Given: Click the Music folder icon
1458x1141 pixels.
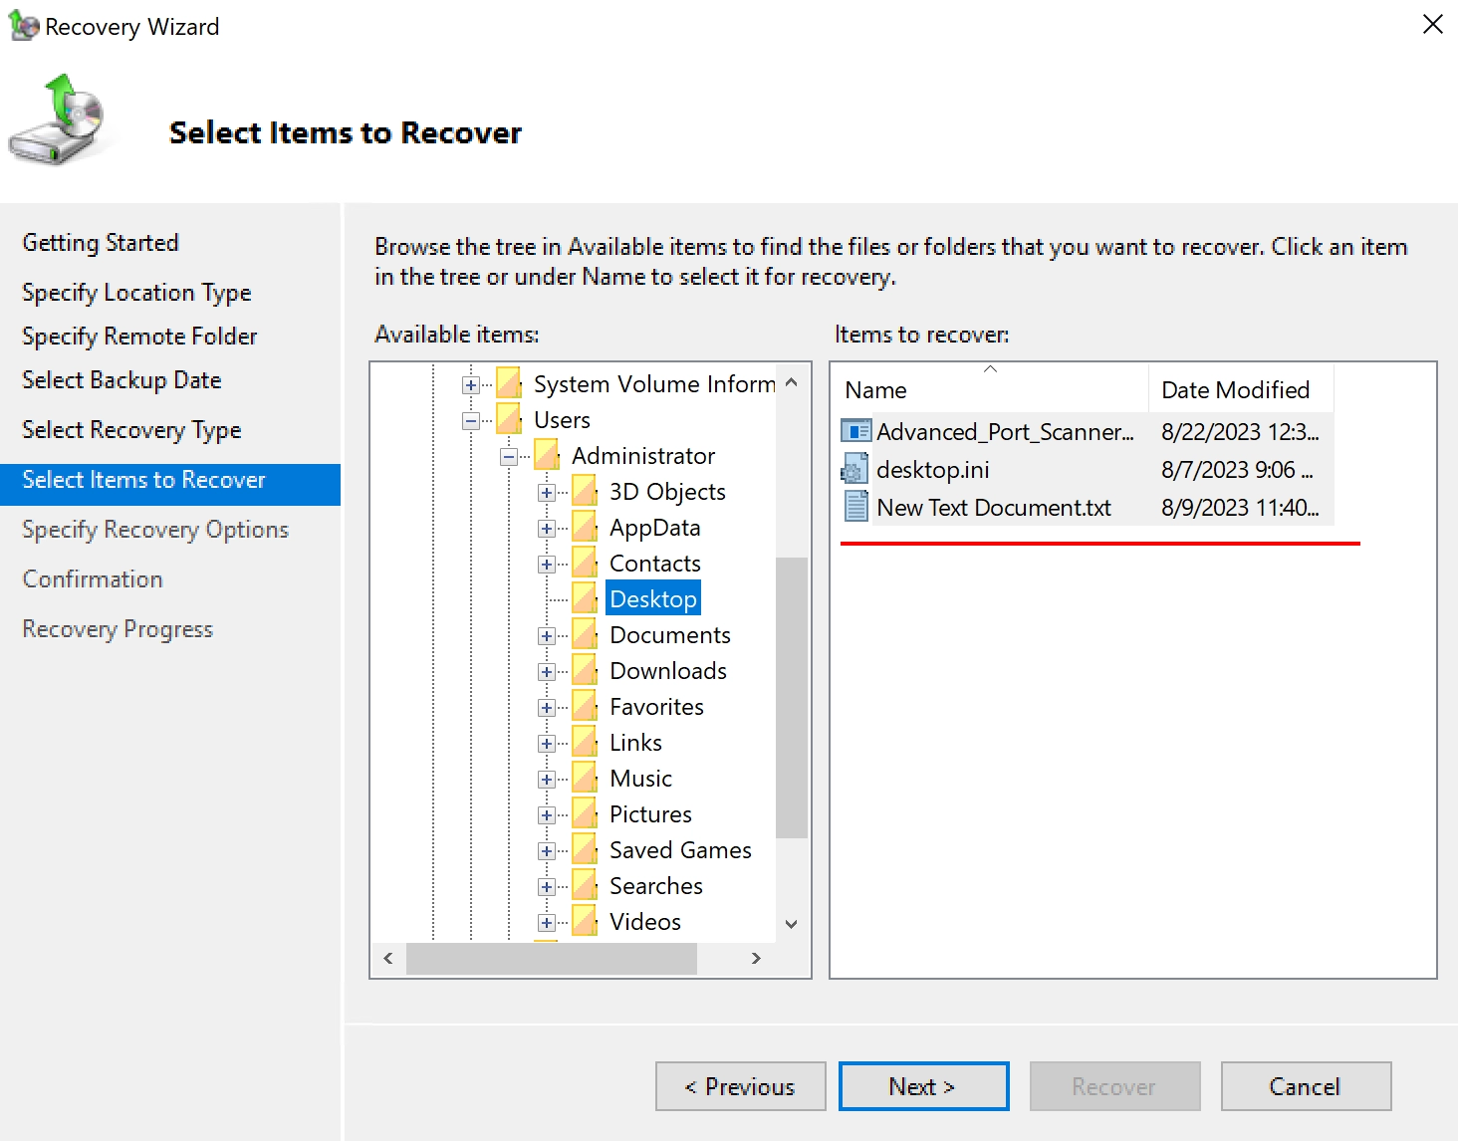Looking at the screenshot, I should click(x=585, y=779).
